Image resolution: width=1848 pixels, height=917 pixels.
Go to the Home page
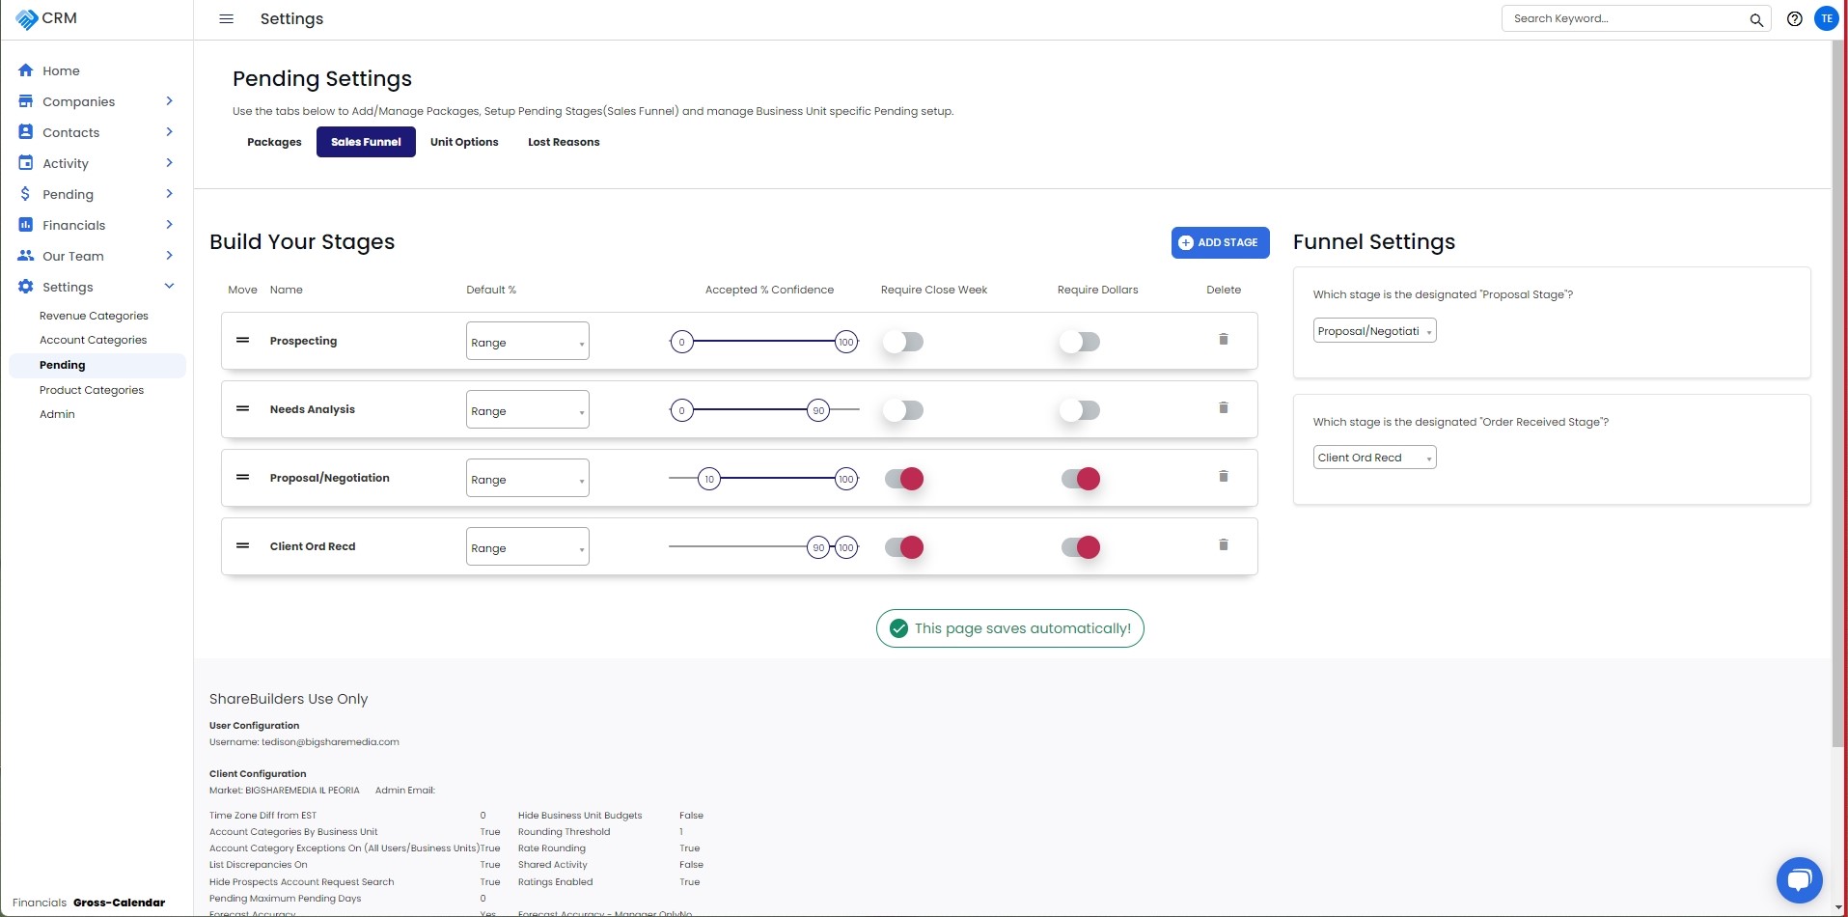[61, 70]
